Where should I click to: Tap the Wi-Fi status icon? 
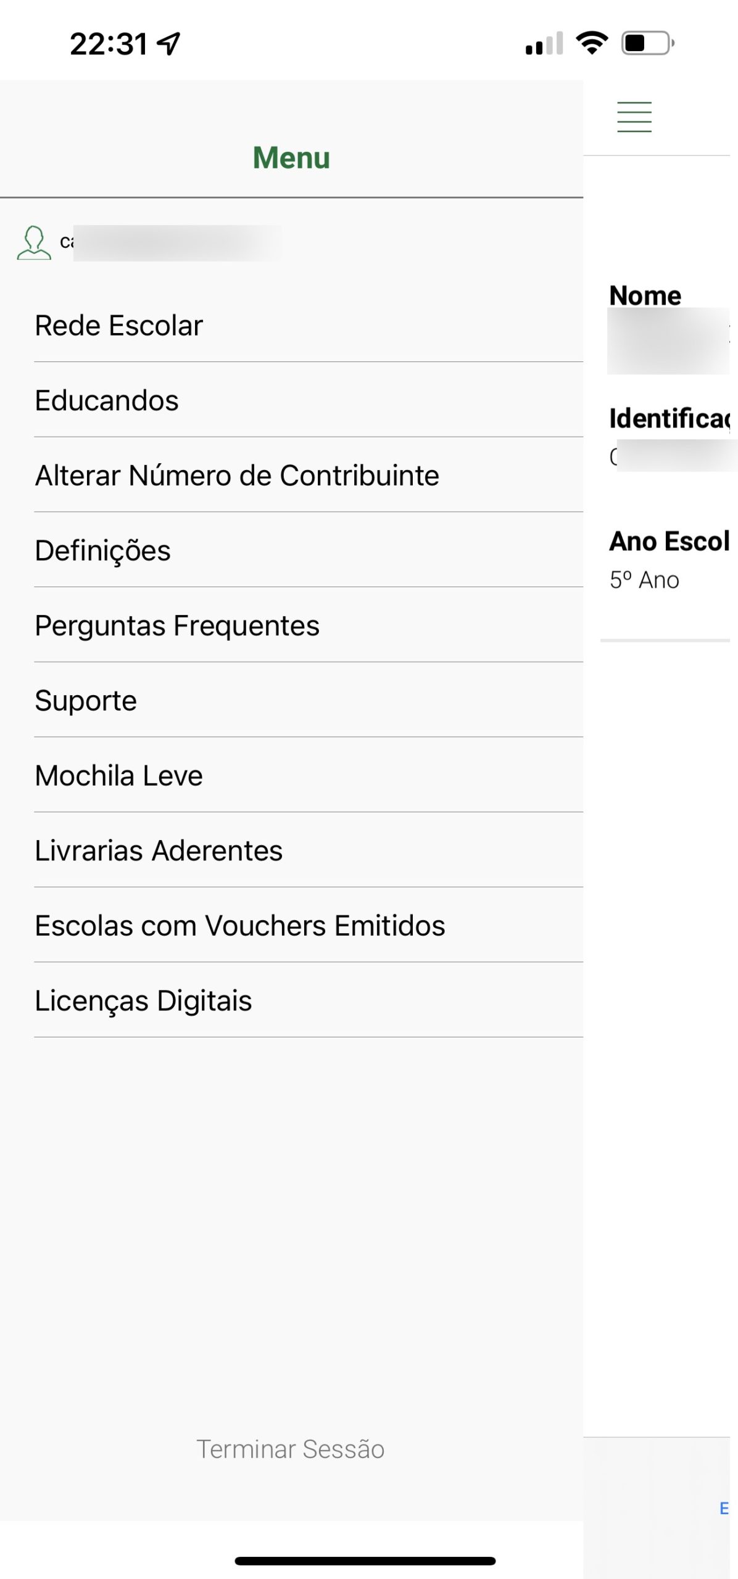[591, 43]
